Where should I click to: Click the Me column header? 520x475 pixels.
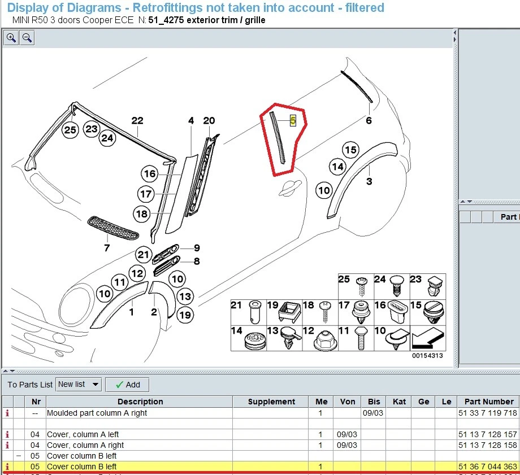point(321,402)
